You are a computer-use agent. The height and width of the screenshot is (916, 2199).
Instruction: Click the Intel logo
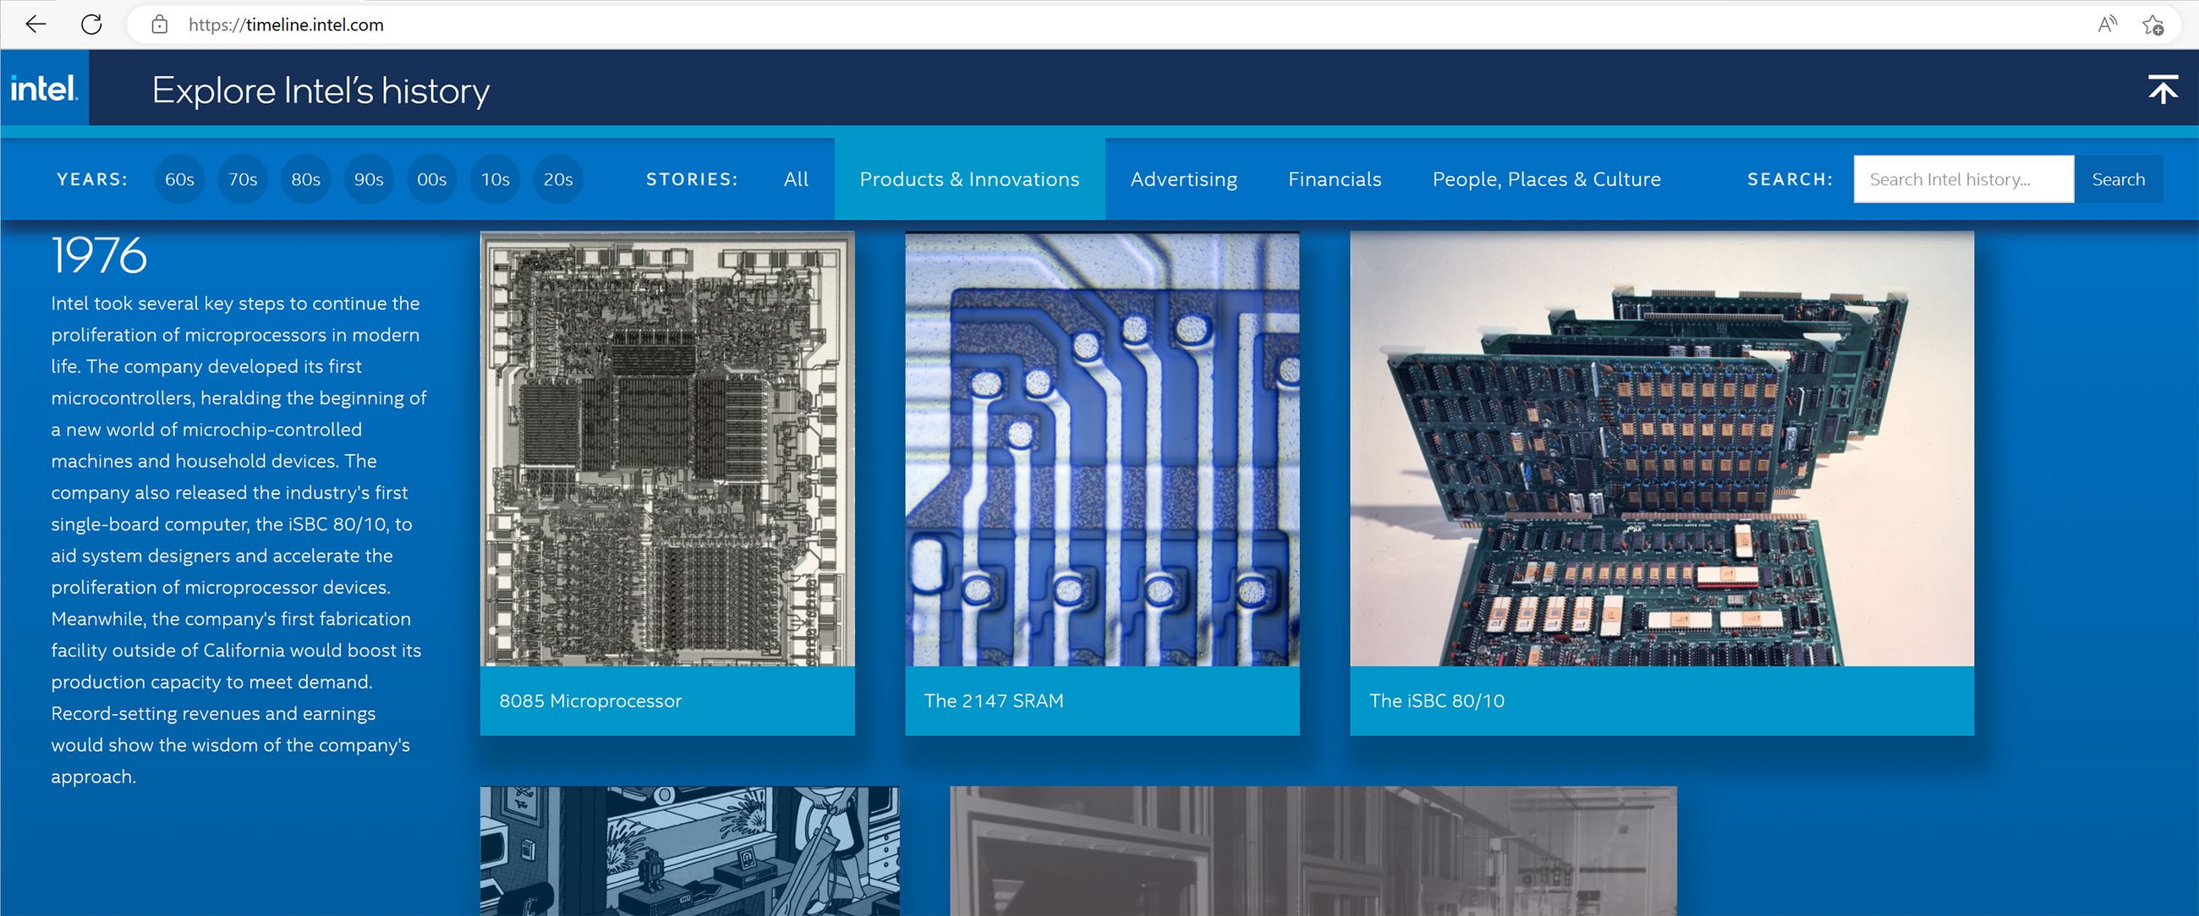(x=43, y=87)
